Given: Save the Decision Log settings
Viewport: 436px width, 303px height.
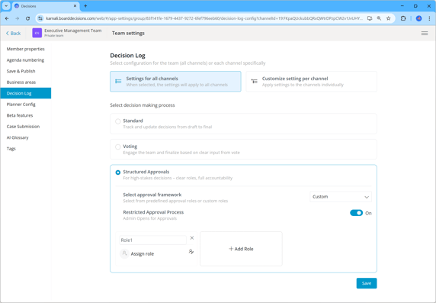Looking at the screenshot, I should point(367,283).
